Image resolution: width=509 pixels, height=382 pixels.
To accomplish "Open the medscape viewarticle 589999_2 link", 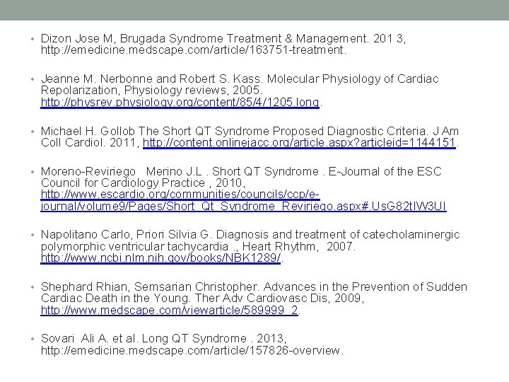I will (x=170, y=310).
